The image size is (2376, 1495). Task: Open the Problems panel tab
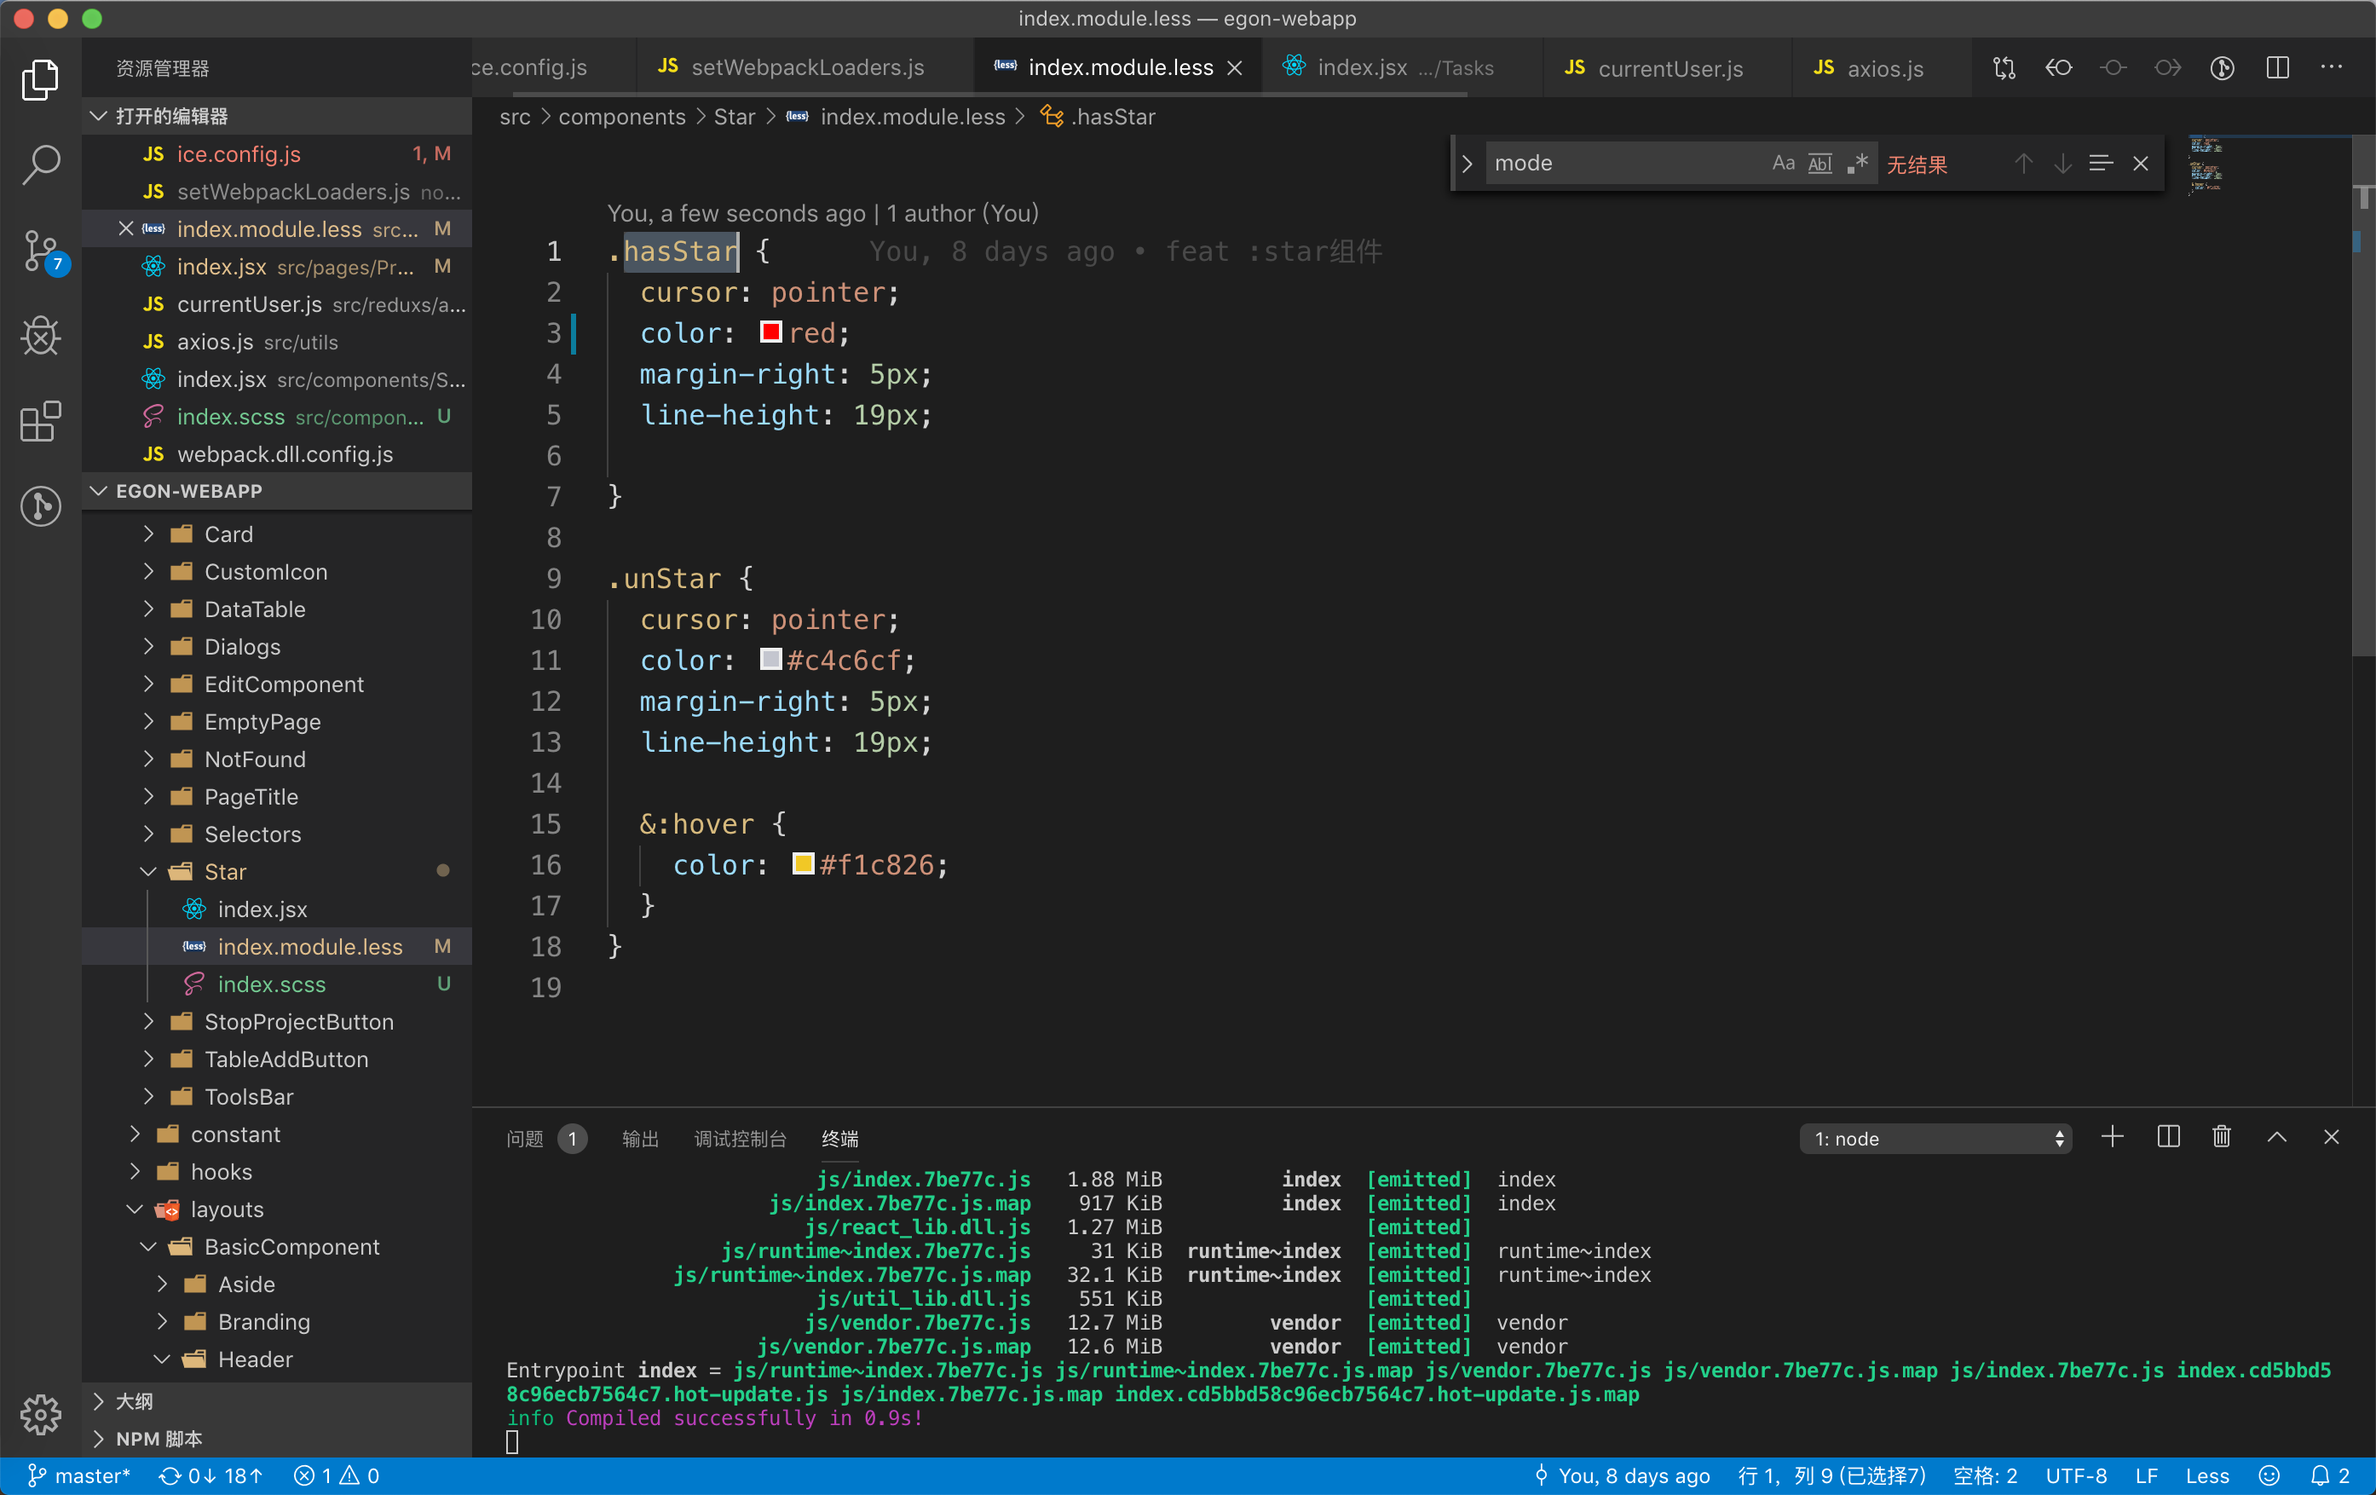pyautogui.click(x=546, y=1138)
